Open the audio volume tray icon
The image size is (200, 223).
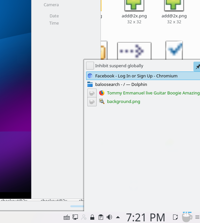[109, 217]
